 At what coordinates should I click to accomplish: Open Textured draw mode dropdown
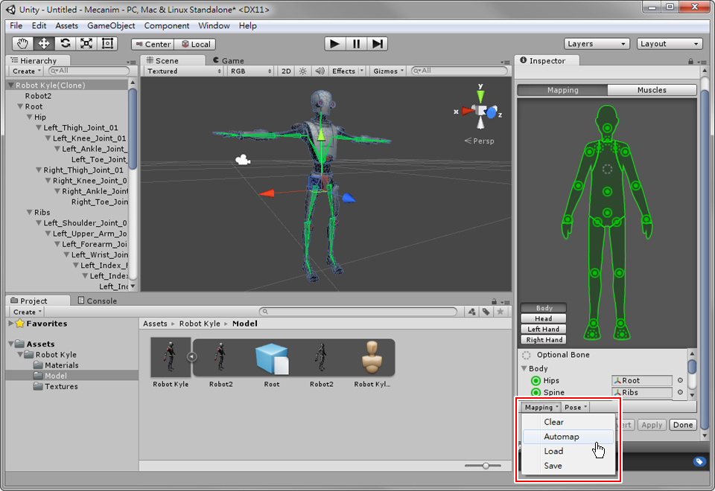pyautogui.click(x=184, y=71)
